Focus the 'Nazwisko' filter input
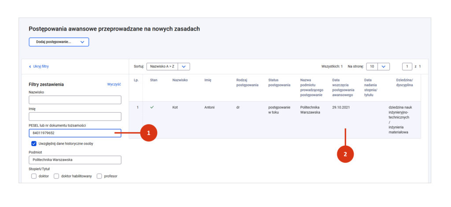 (x=74, y=100)
